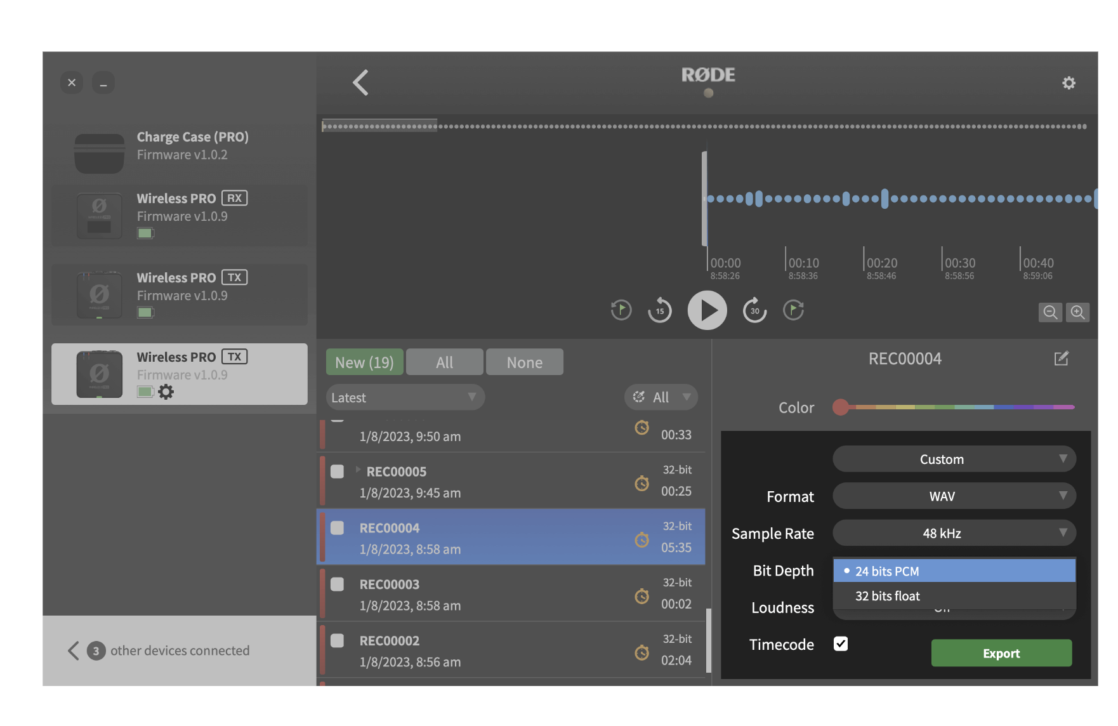Image resolution: width=1118 pixels, height=726 pixels.
Task: Adjust the Color slider for REC00004
Action: [x=841, y=407]
